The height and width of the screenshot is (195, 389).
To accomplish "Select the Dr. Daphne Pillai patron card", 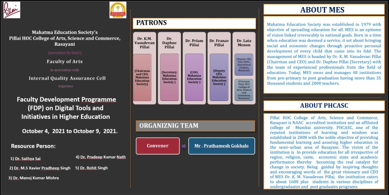I will [169, 68].
